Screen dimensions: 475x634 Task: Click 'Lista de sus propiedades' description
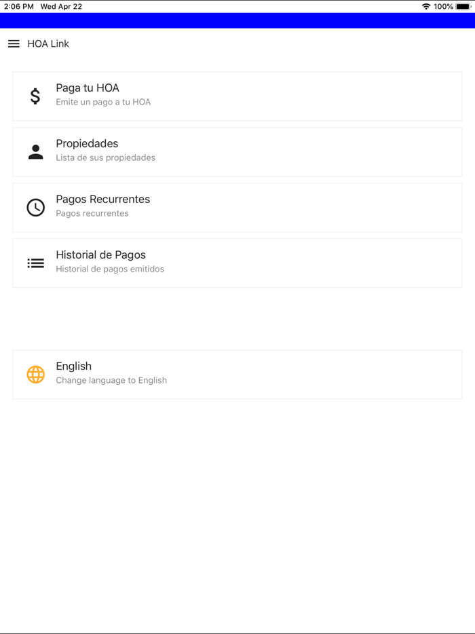pyautogui.click(x=105, y=157)
